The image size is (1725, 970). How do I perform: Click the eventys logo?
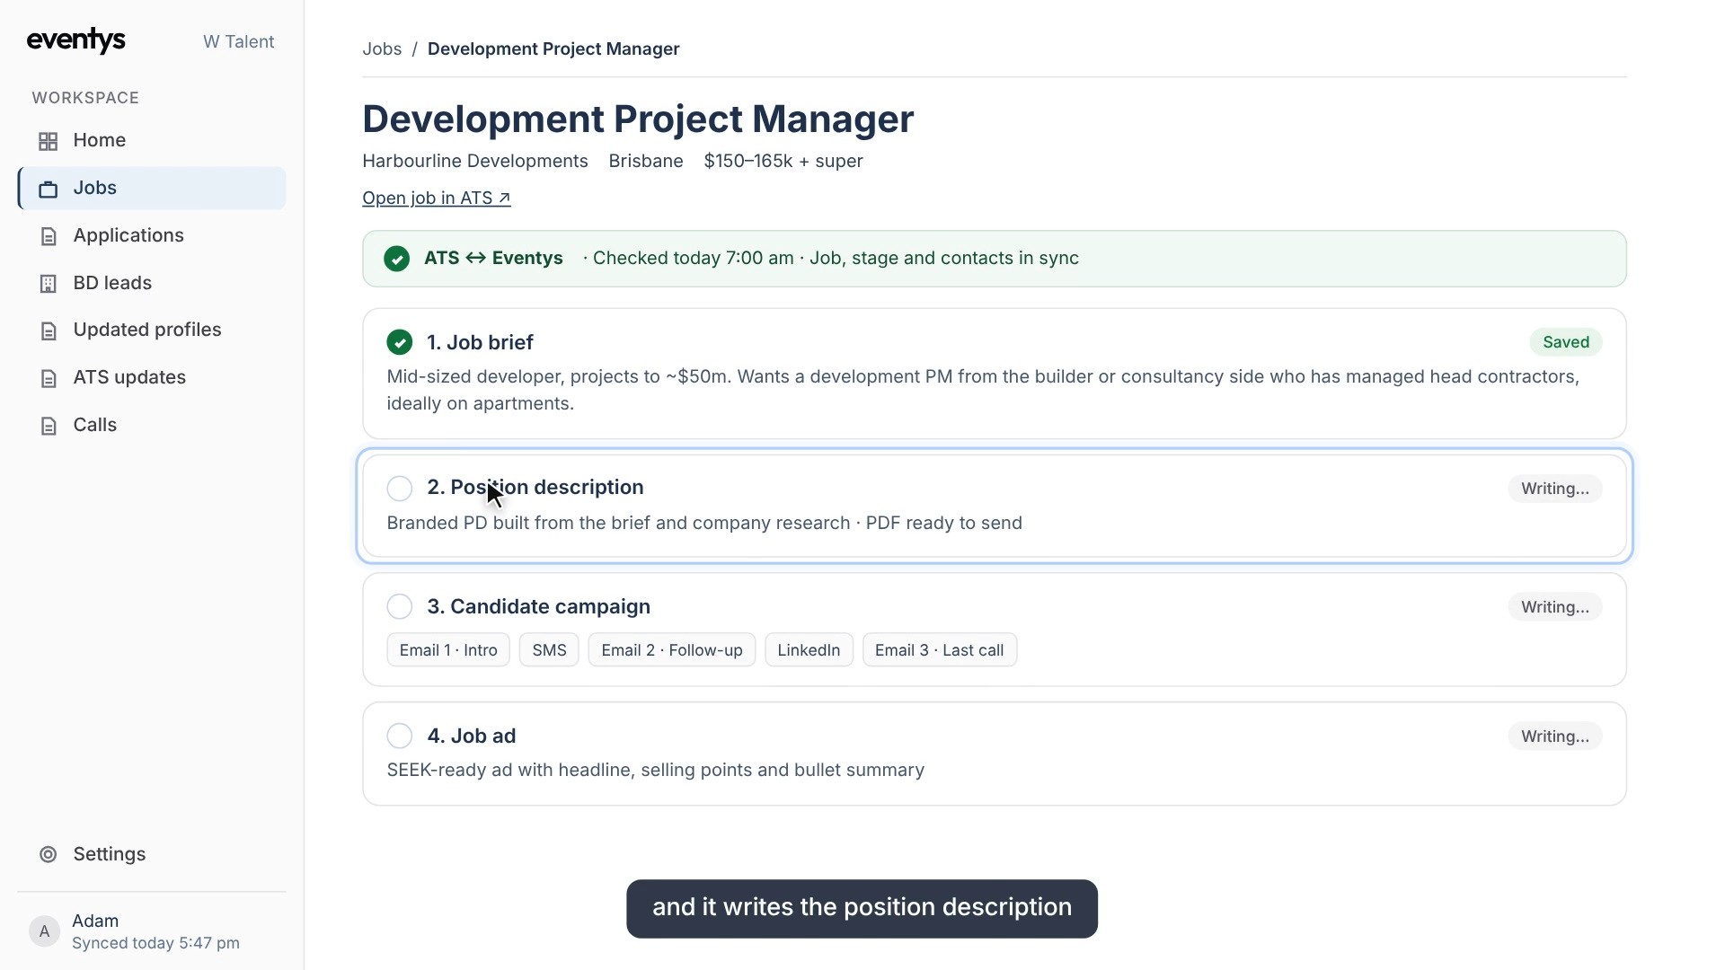[x=76, y=40]
